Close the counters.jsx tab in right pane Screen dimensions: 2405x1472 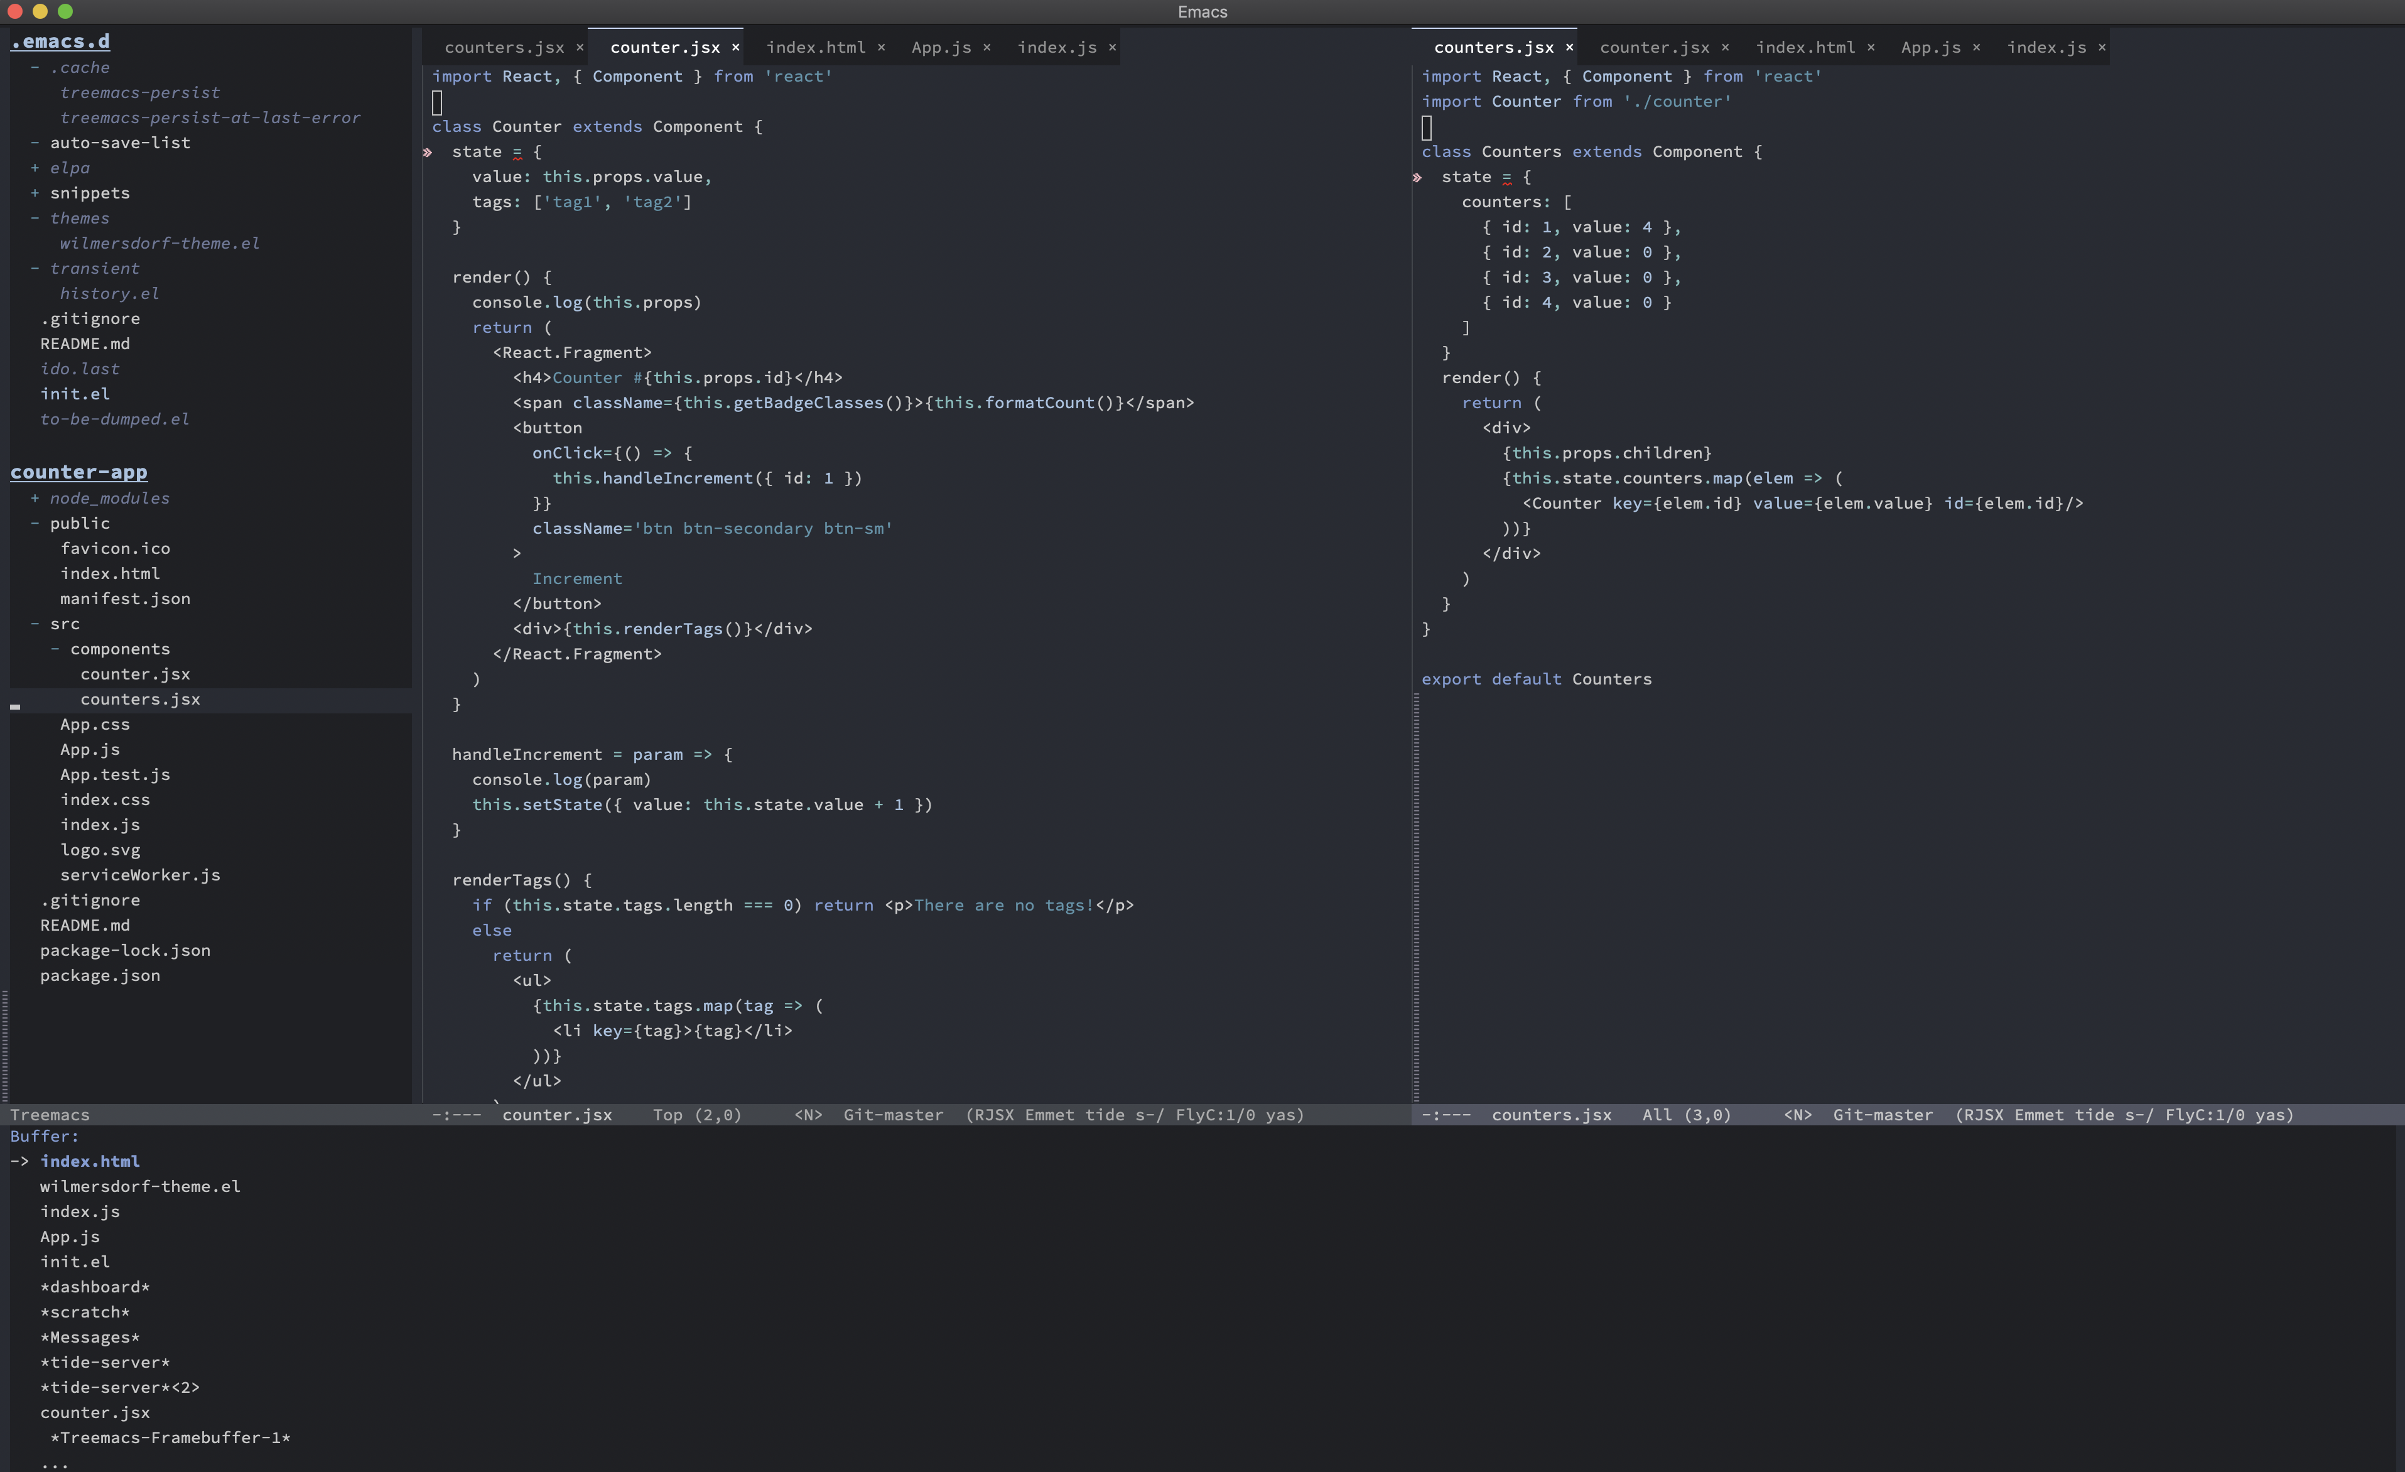click(x=1569, y=47)
